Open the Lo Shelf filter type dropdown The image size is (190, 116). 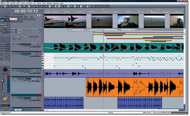coord(9,27)
